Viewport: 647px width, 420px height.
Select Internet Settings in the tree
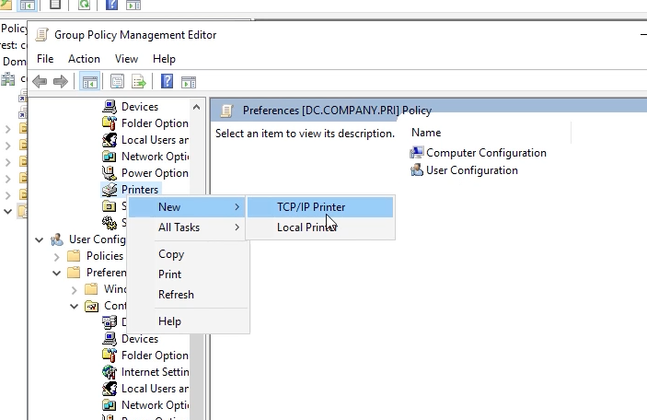[x=154, y=372]
